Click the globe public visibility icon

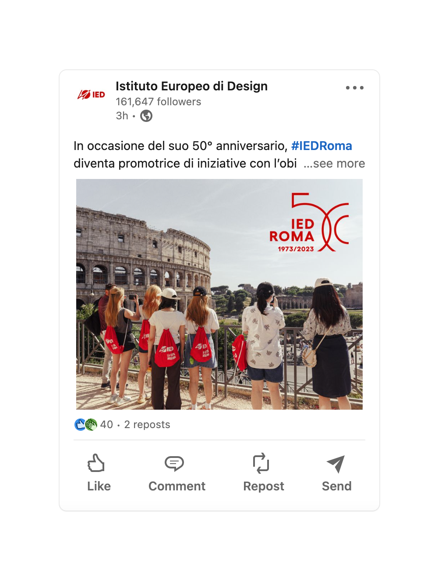pos(146,116)
